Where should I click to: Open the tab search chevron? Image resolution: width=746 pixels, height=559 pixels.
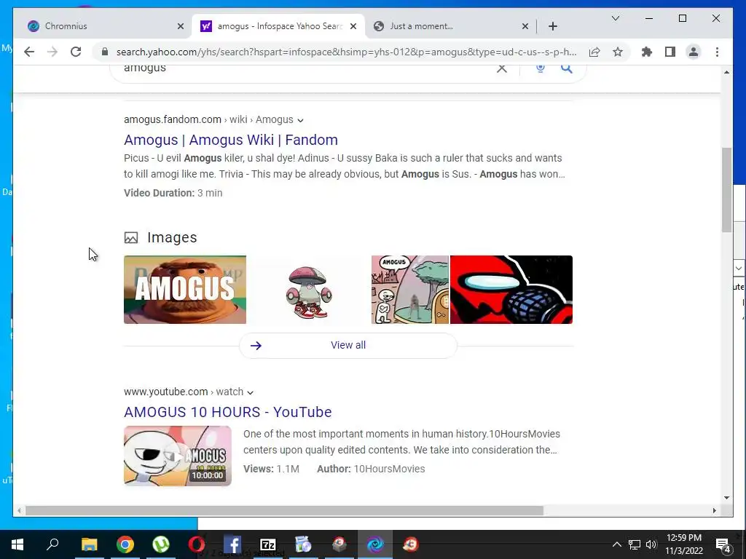point(615,18)
